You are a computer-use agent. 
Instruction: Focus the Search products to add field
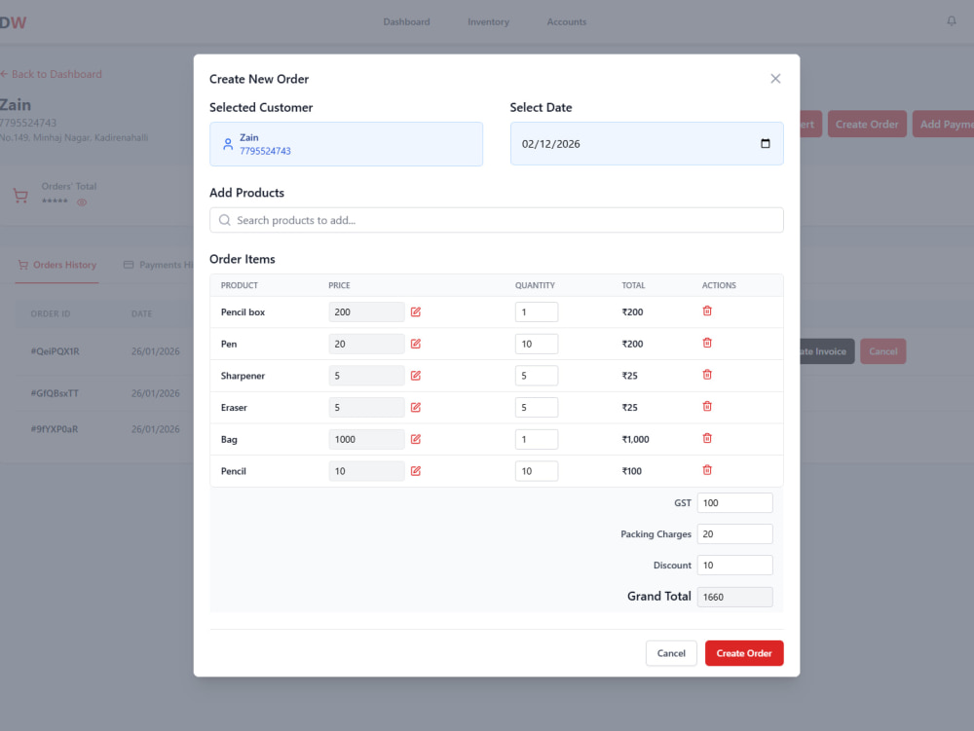coord(497,220)
